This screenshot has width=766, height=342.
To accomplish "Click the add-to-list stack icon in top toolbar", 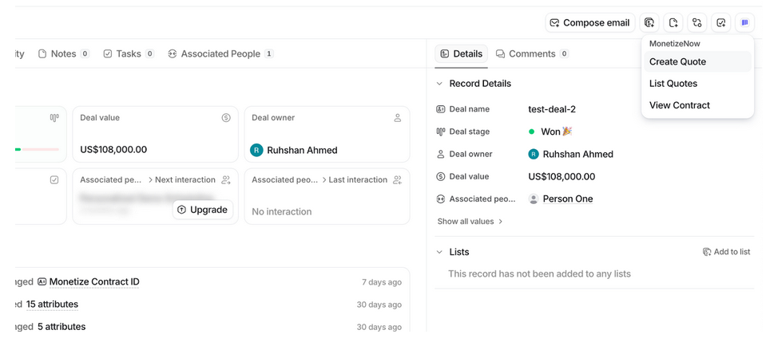I will pyautogui.click(x=649, y=23).
